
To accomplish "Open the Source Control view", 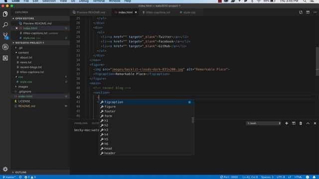I will click(x=5, y=36).
